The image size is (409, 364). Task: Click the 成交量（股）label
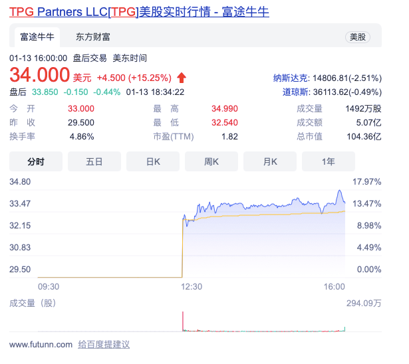(33, 304)
